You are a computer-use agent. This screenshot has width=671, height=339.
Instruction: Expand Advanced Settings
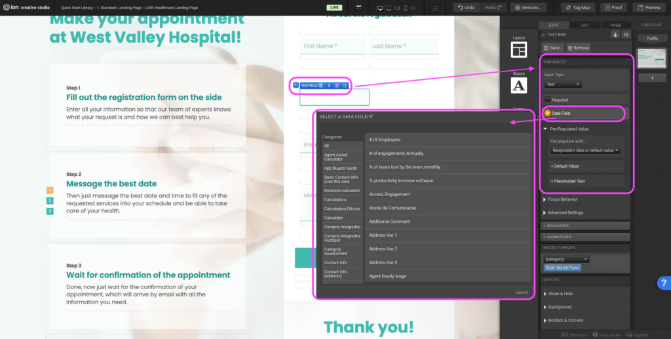pos(563,212)
